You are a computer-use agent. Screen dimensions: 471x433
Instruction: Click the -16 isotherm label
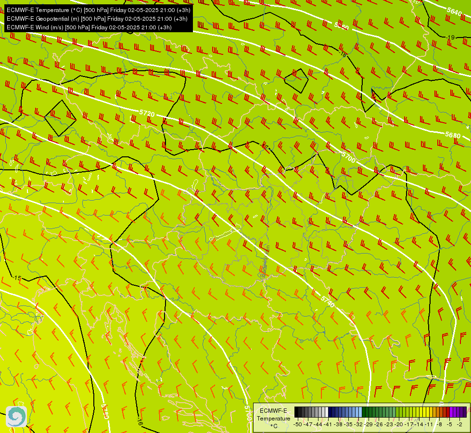140,421
